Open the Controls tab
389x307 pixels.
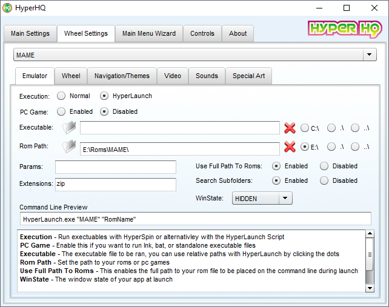tap(202, 33)
